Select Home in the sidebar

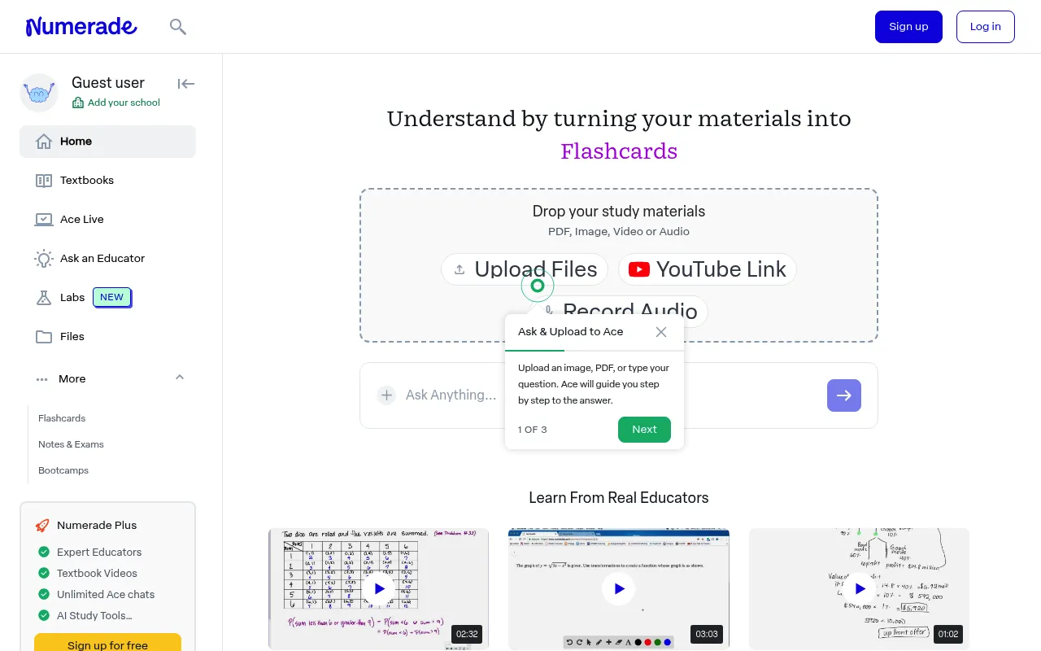point(107,142)
